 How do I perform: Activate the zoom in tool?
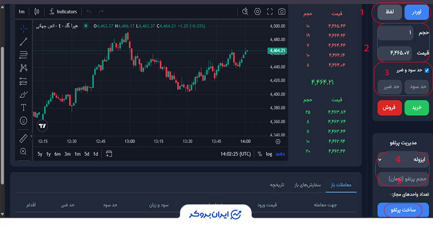click(24, 151)
